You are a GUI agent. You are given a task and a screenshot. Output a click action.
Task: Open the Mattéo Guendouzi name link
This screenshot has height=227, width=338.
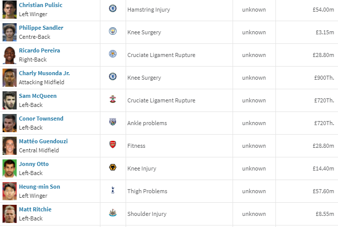pyautogui.click(x=43, y=141)
